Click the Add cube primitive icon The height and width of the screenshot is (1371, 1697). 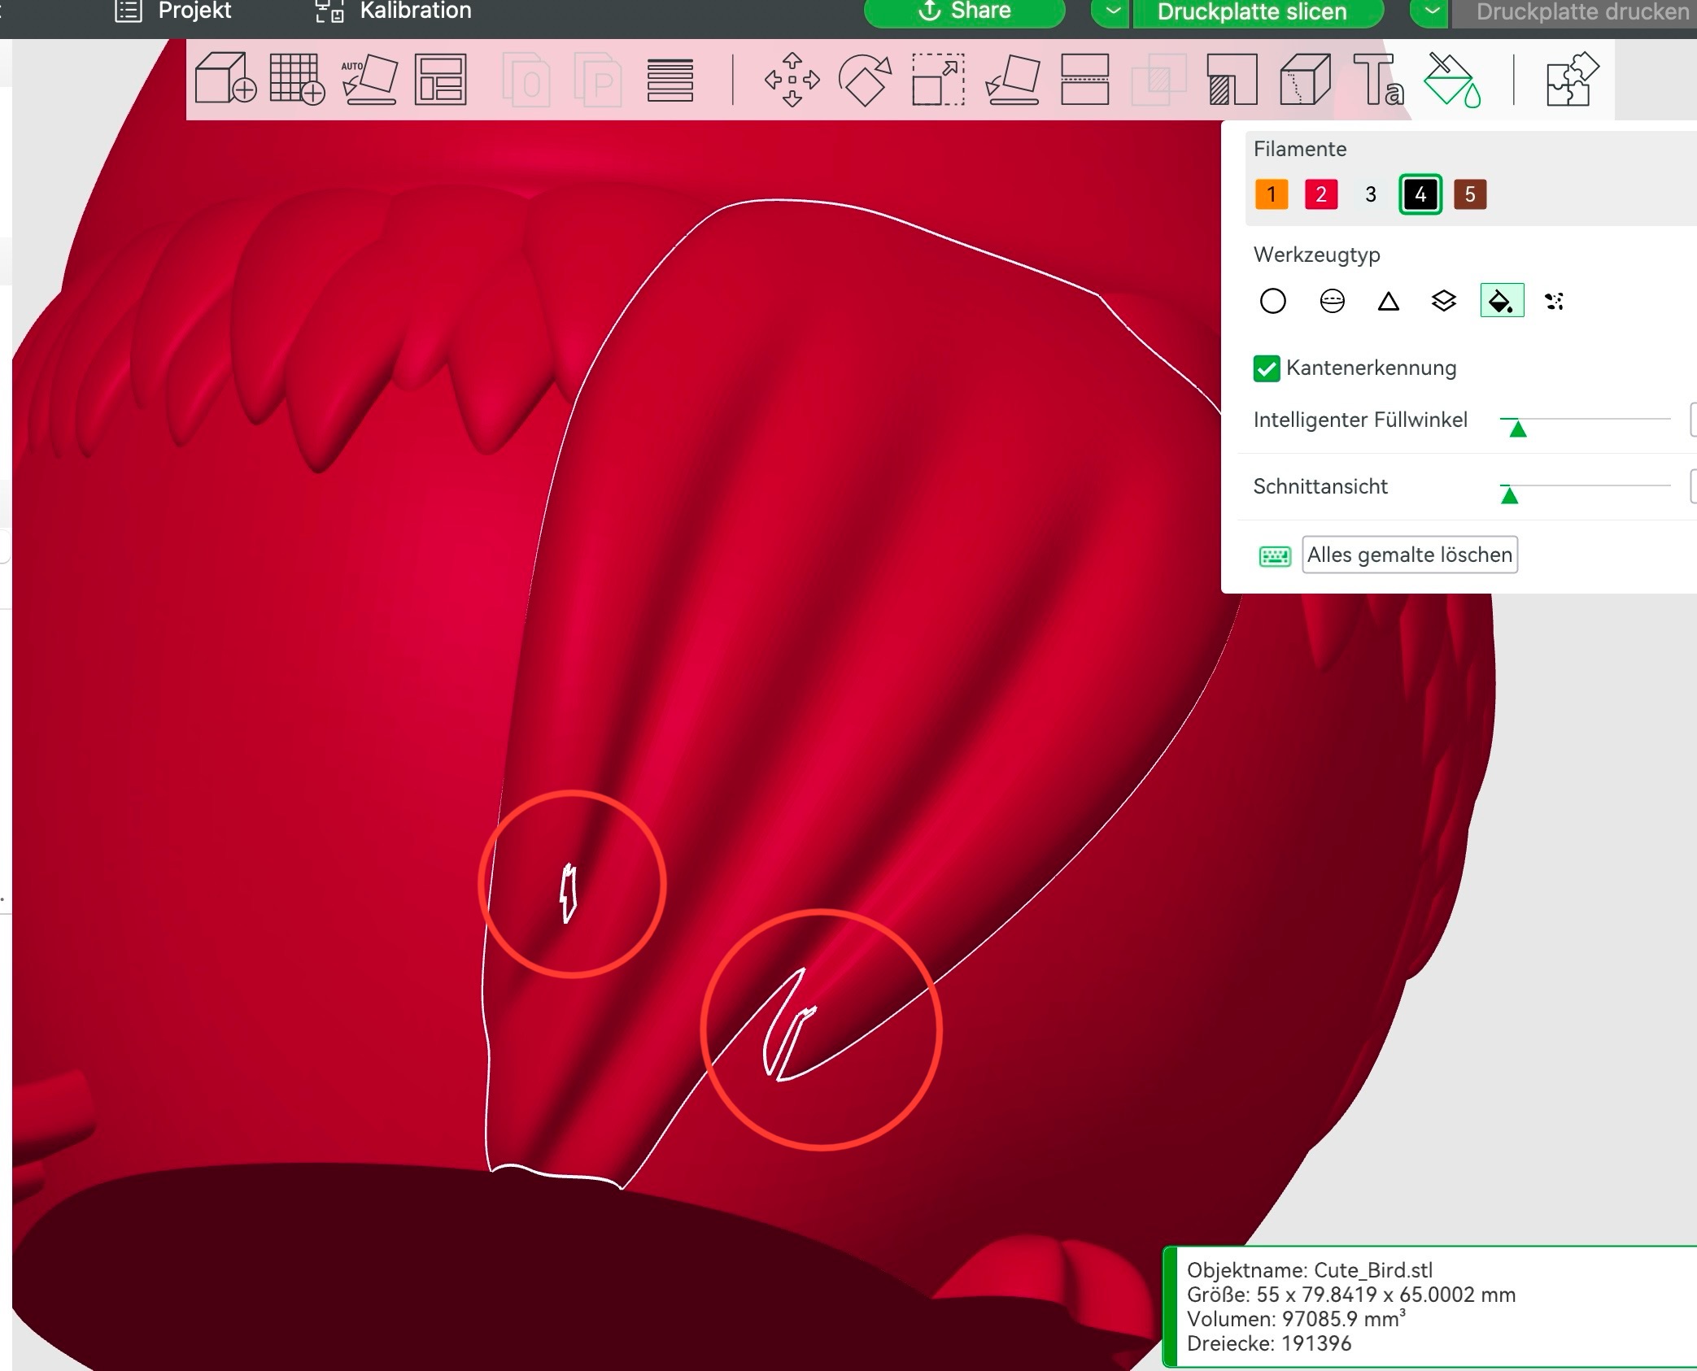click(x=225, y=79)
